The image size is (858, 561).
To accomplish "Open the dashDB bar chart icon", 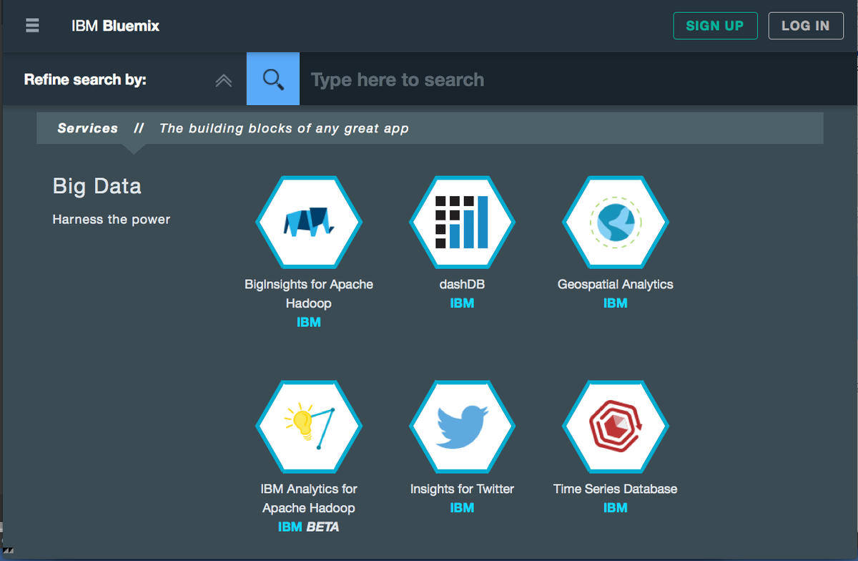I will click(x=462, y=223).
